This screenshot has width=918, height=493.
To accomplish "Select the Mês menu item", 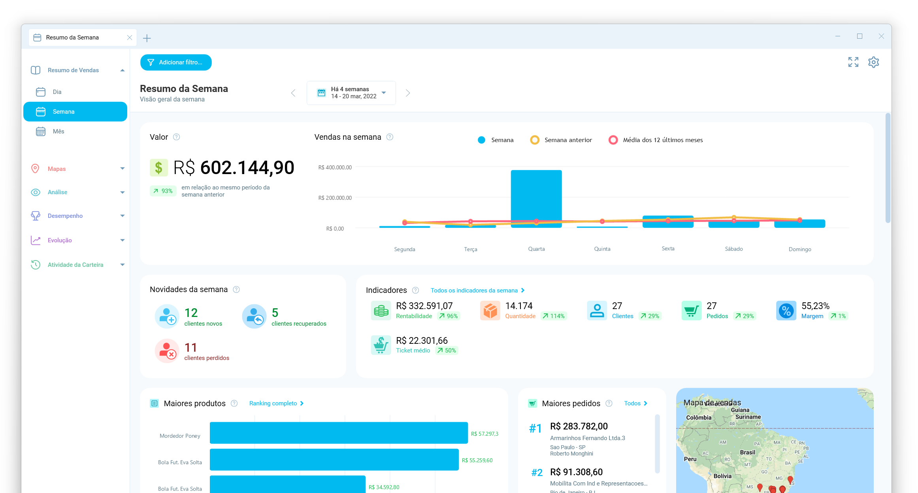I will click(75, 131).
